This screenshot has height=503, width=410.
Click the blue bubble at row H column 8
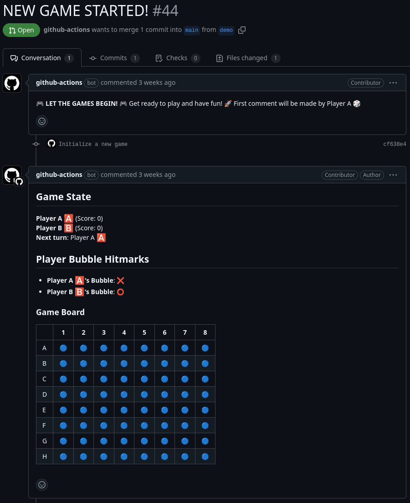205,456
